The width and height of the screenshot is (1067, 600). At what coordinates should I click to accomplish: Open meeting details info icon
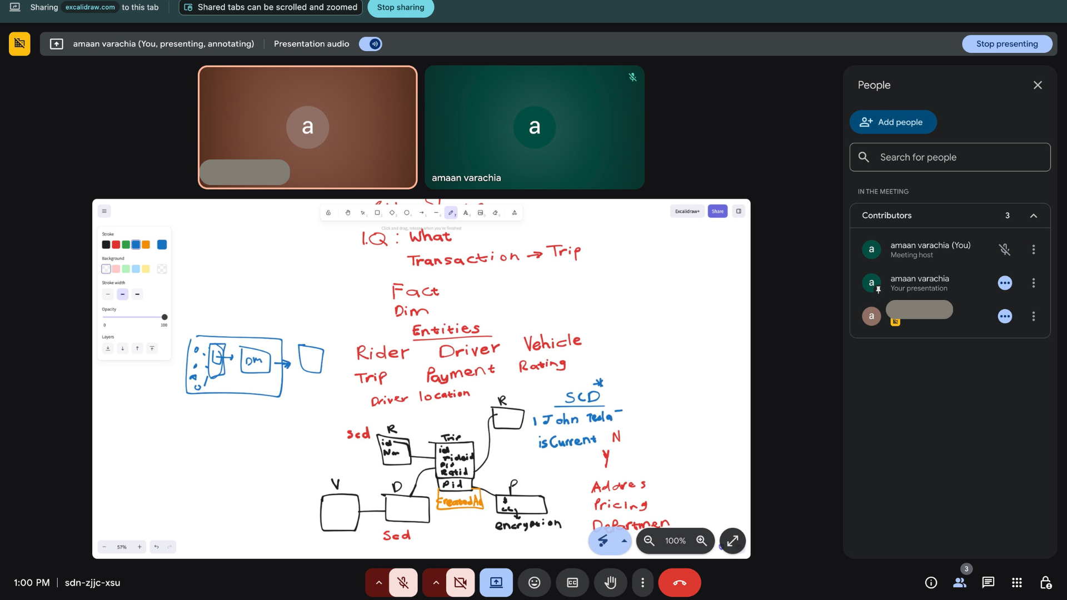[931, 582]
